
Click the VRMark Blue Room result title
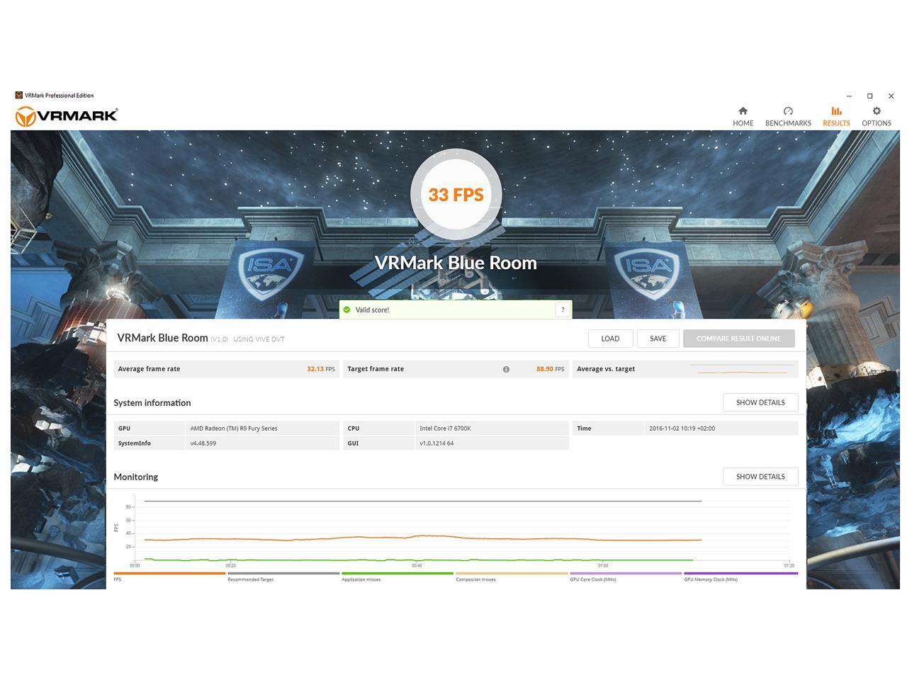coord(162,338)
